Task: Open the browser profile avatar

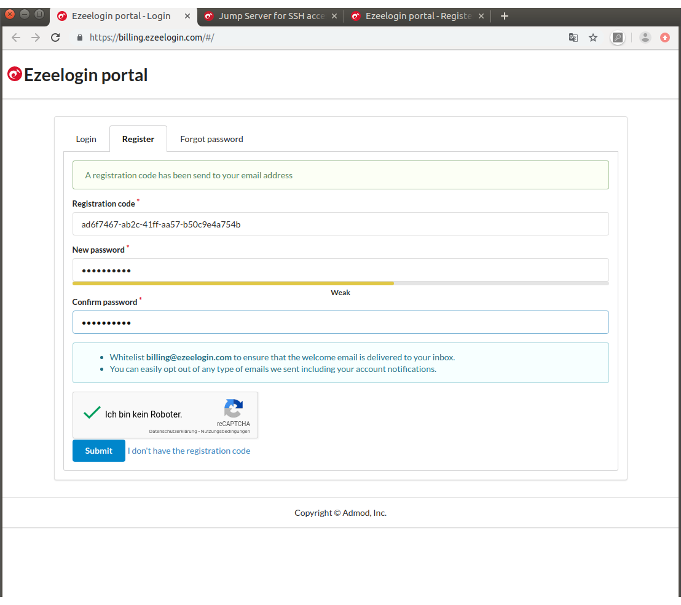Action: coord(645,38)
